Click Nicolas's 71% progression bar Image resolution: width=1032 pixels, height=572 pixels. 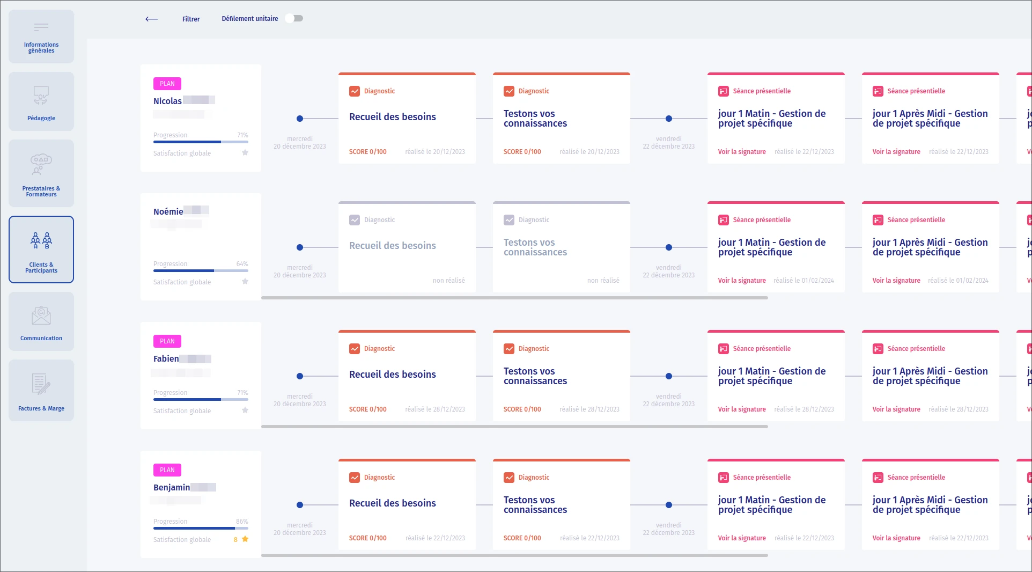201,142
